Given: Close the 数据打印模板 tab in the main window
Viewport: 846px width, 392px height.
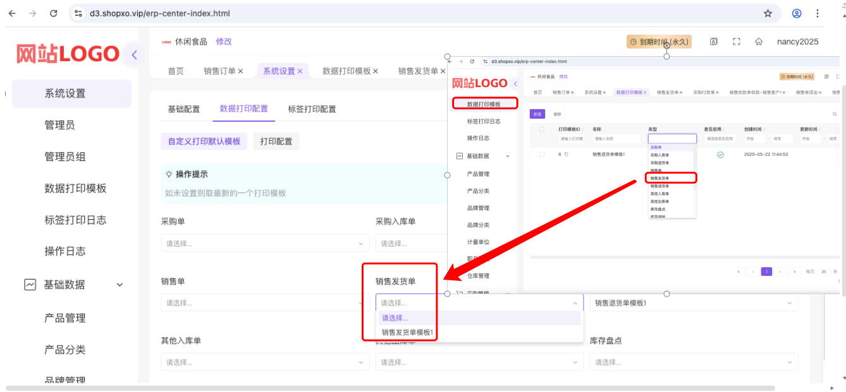Looking at the screenshot, I should [x=376, y=71].
